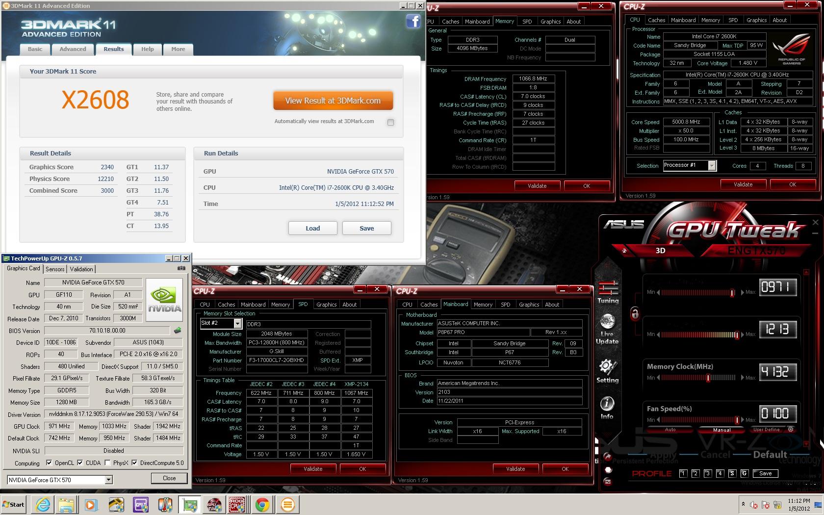Screen dimensions: 824x515
Task: Open About tab in CPU-Z CPU window
Action: pos(780,20)
